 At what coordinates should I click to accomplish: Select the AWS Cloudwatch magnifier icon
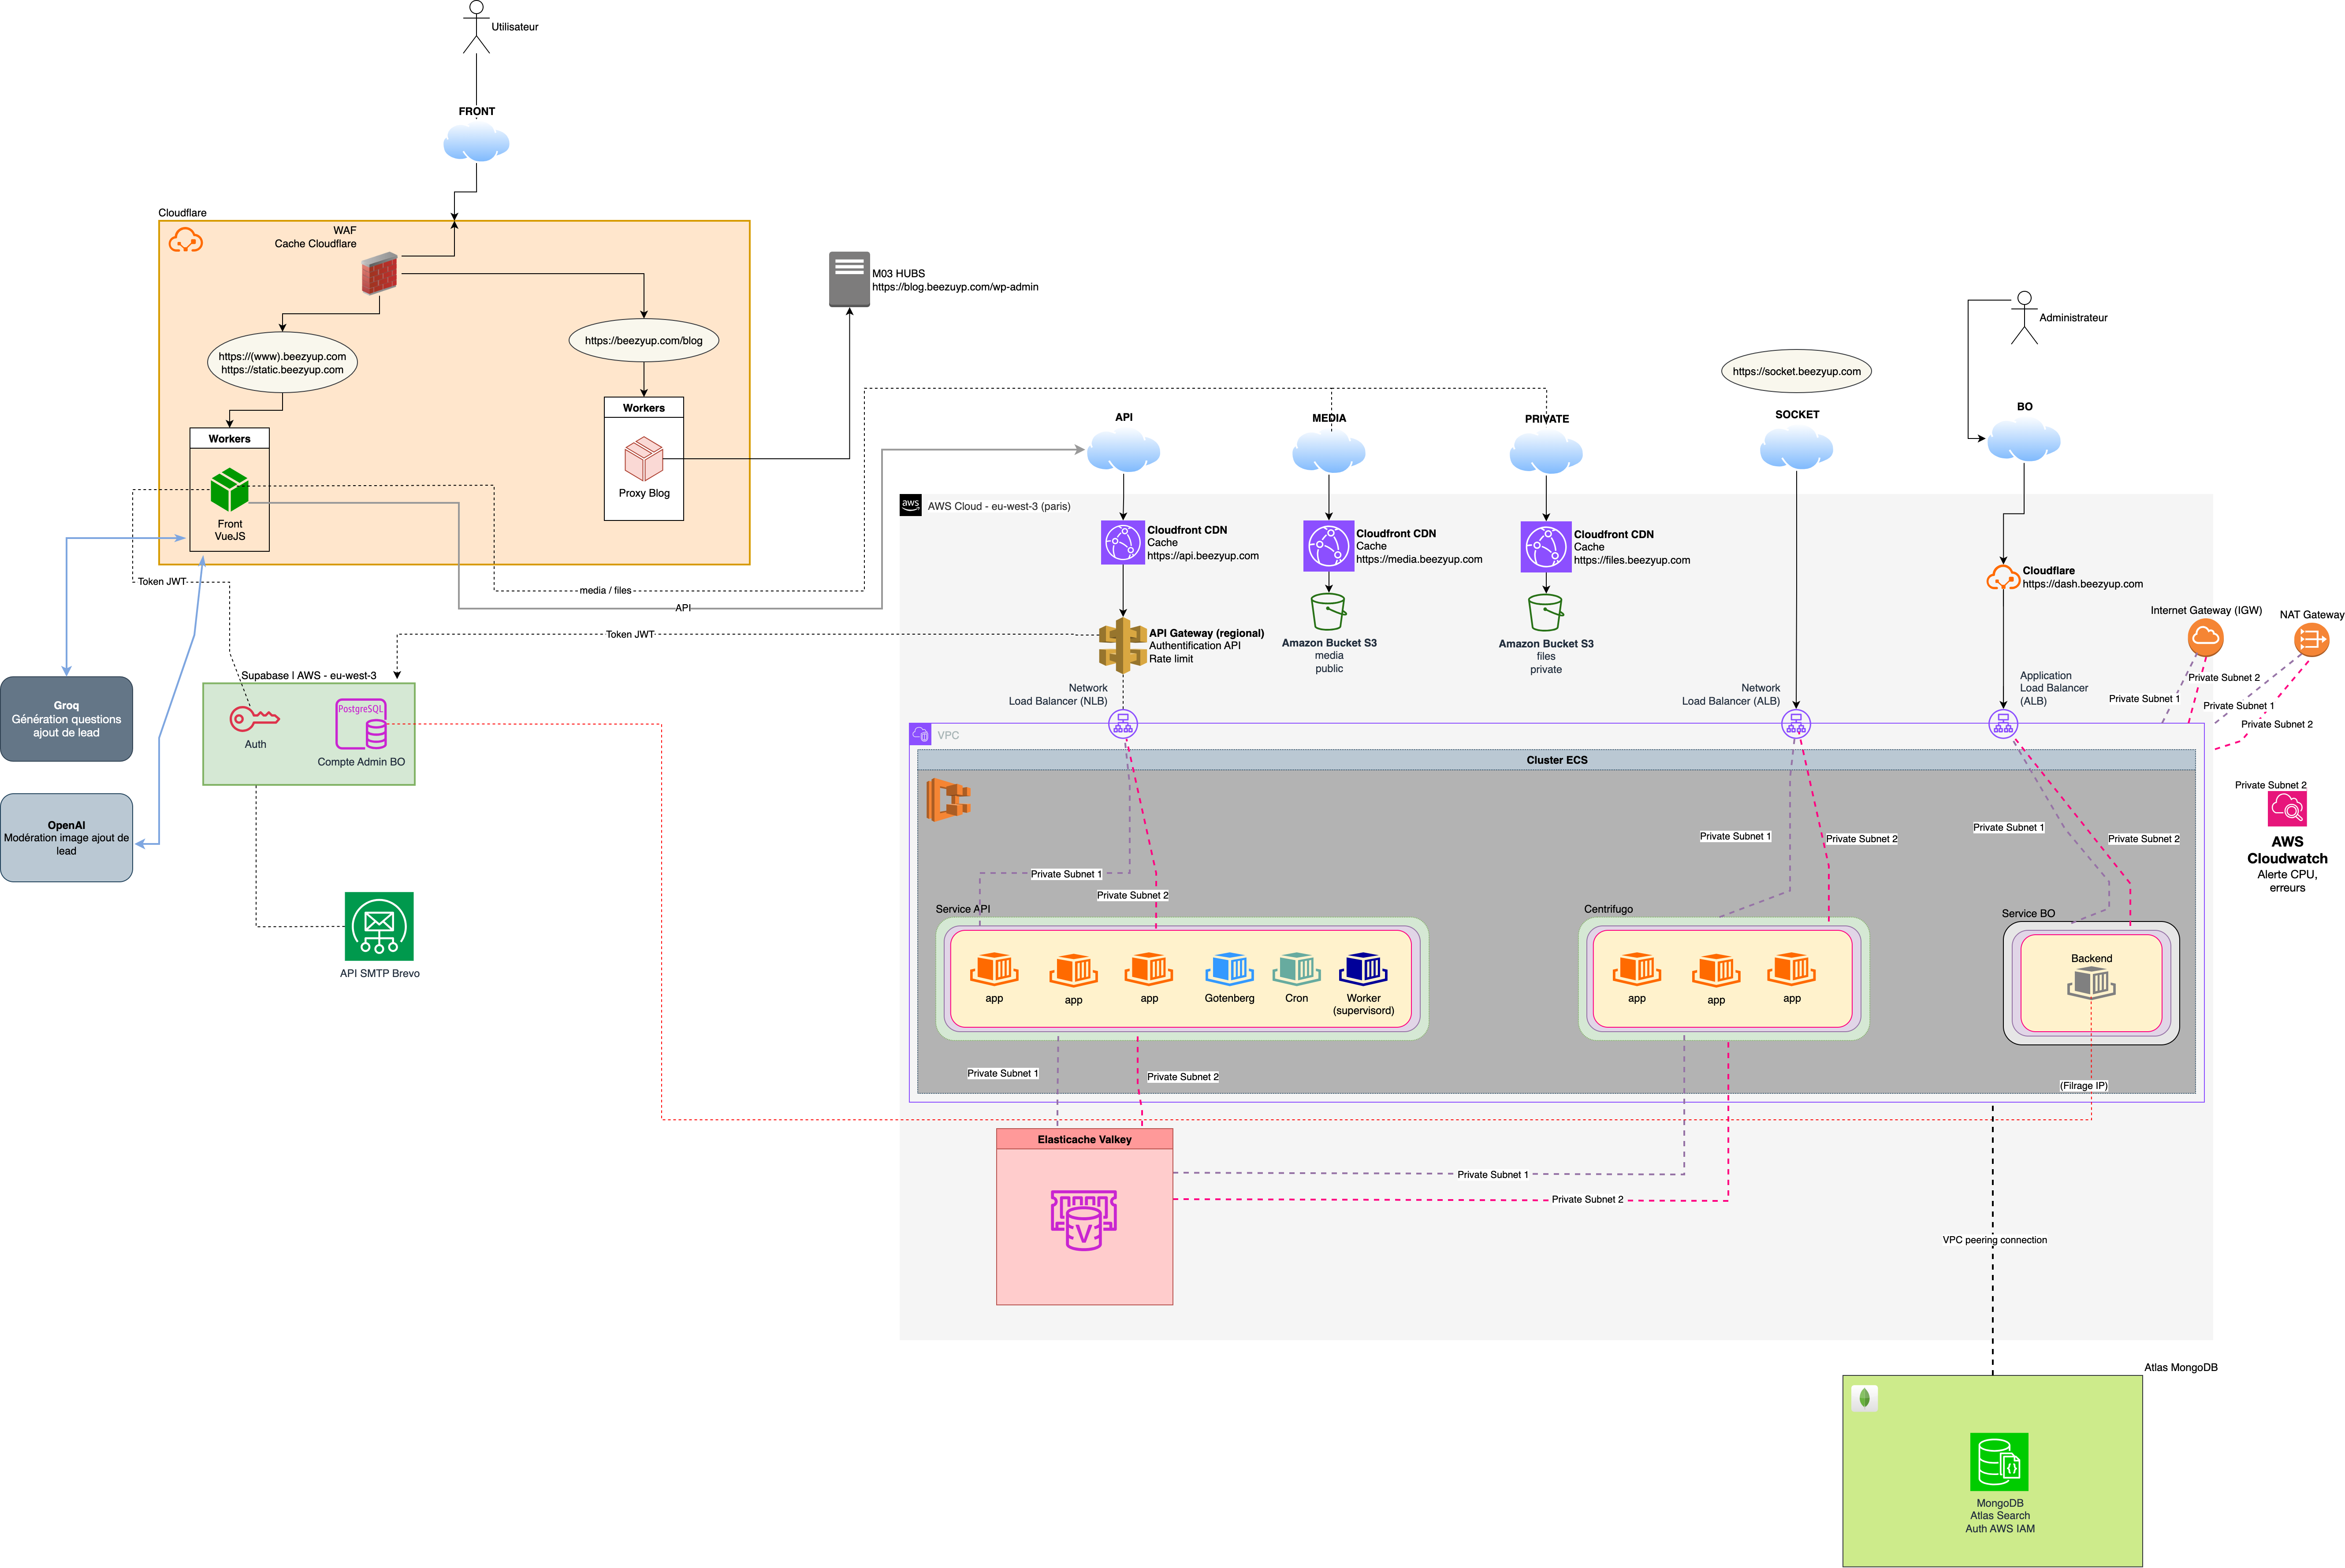click(2286, 809)
